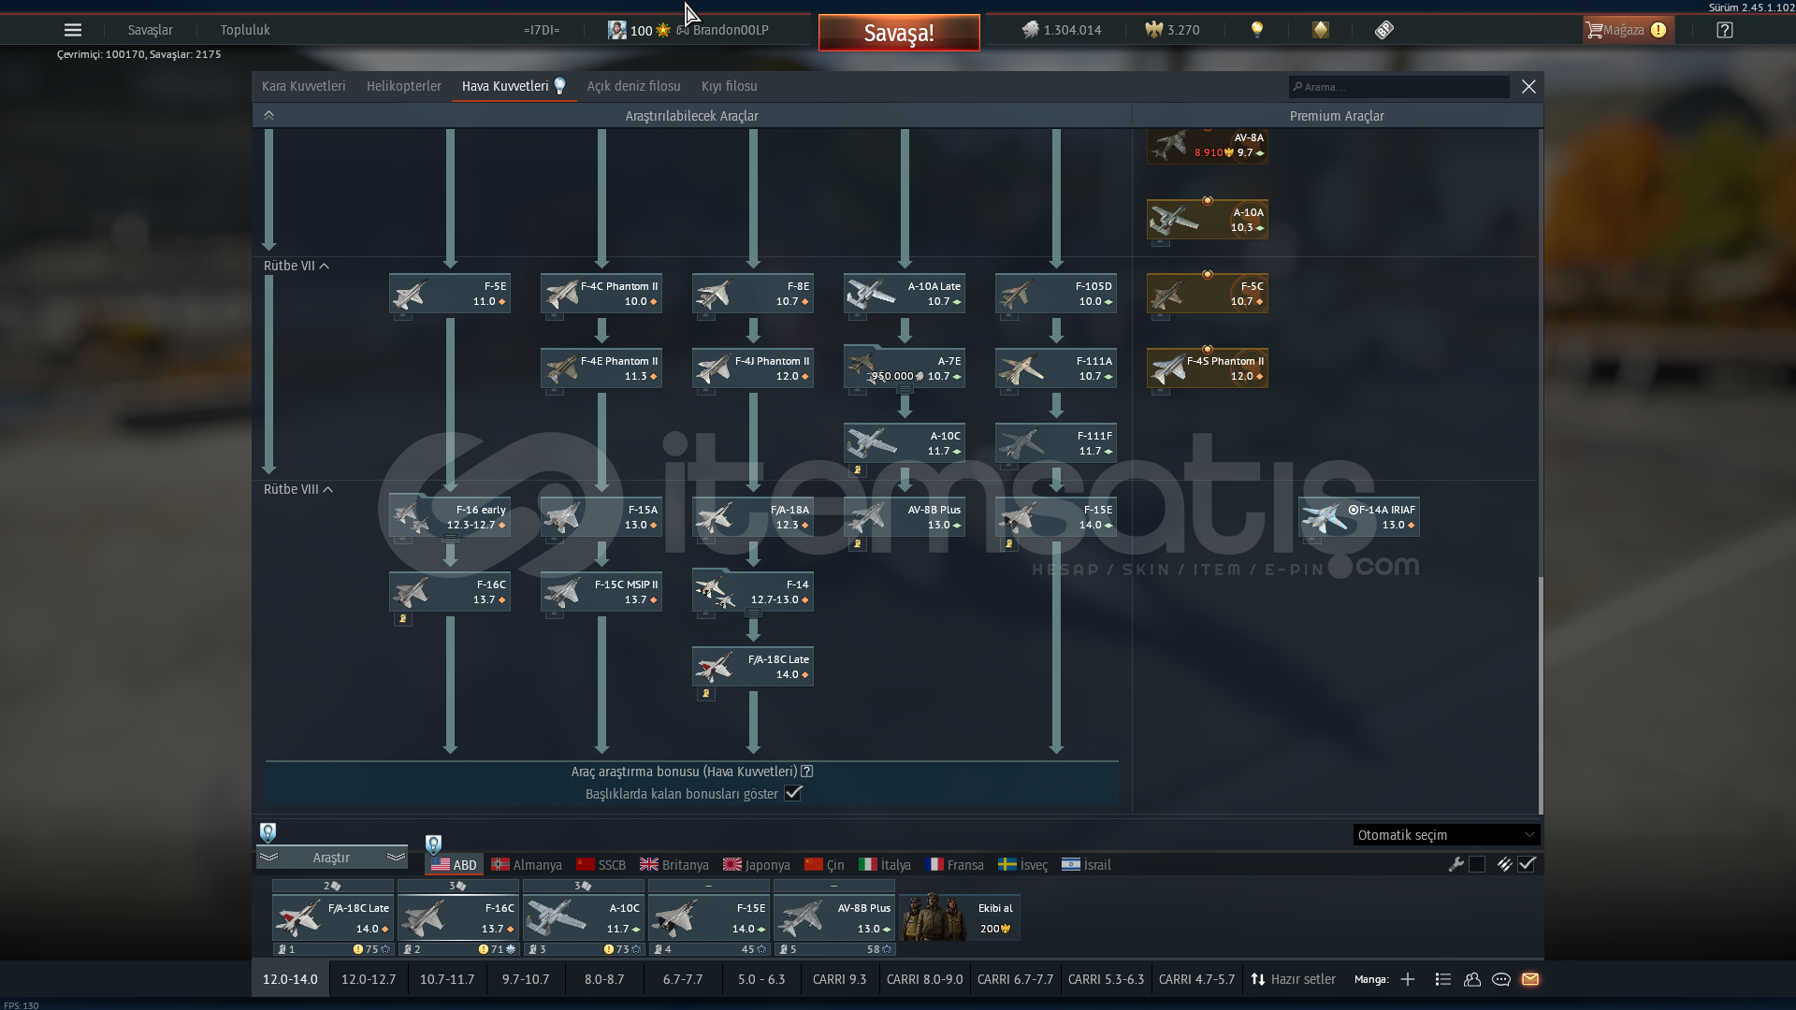Image resolution: width=1796 pixels, height=1010 pixels.
Task: Click the research tree vertical scrollbar
Action: [1539, 695]
